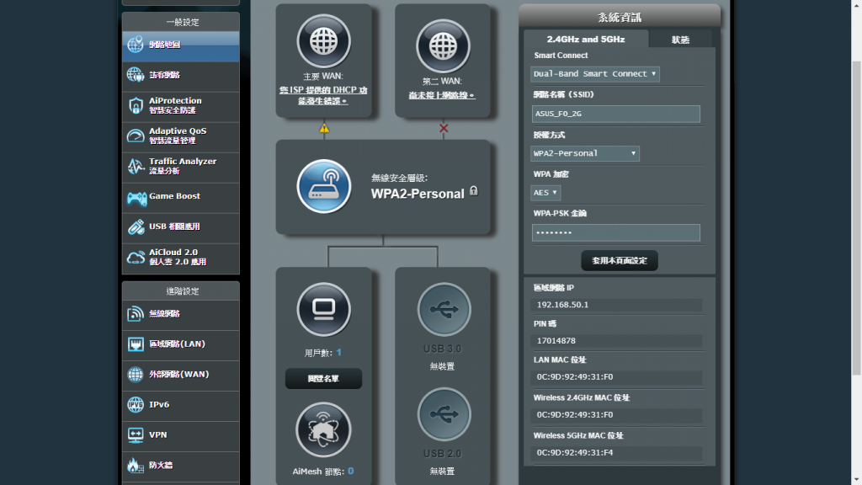
Task: Click the primary WAN globe icon
Action: point(323,41)
